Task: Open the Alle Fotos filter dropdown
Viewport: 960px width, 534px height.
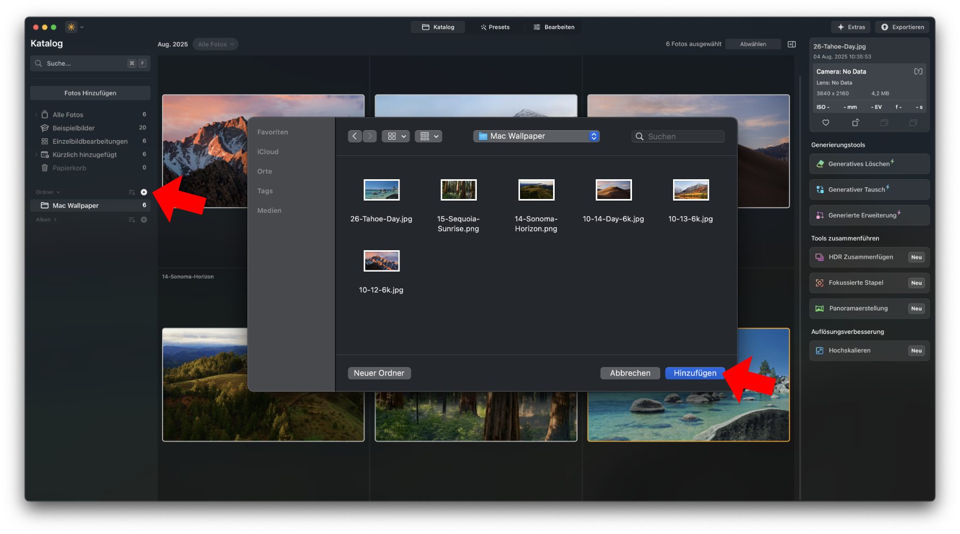Action: (215, 44)
